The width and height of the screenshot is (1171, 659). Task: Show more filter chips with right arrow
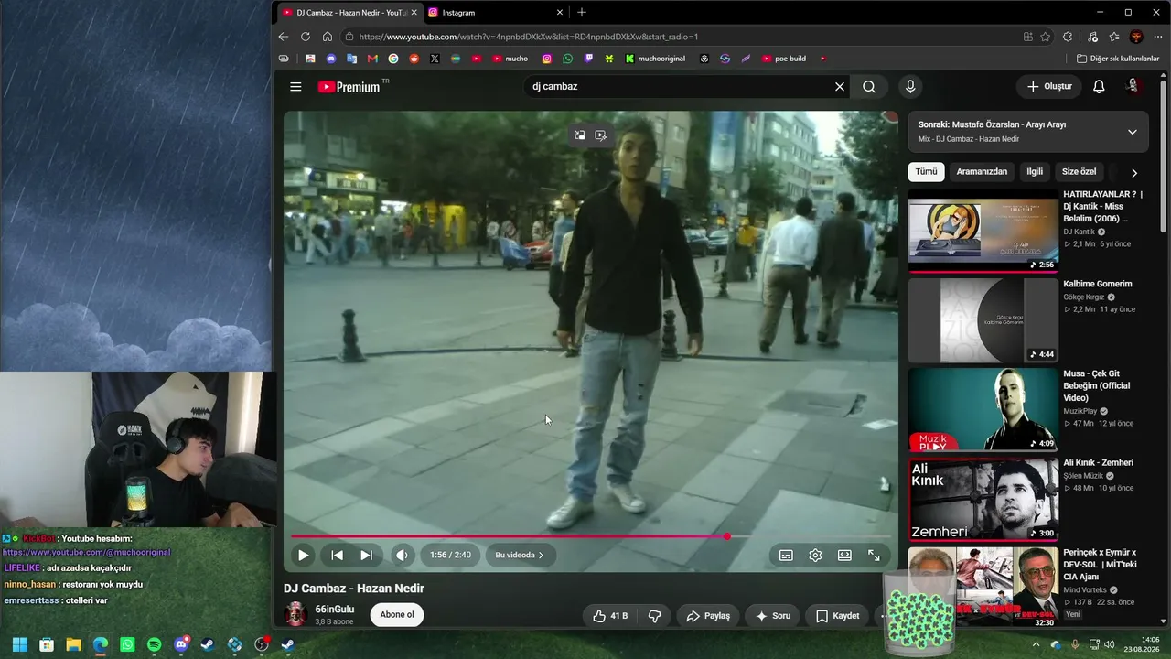[x=1133, y=173]
